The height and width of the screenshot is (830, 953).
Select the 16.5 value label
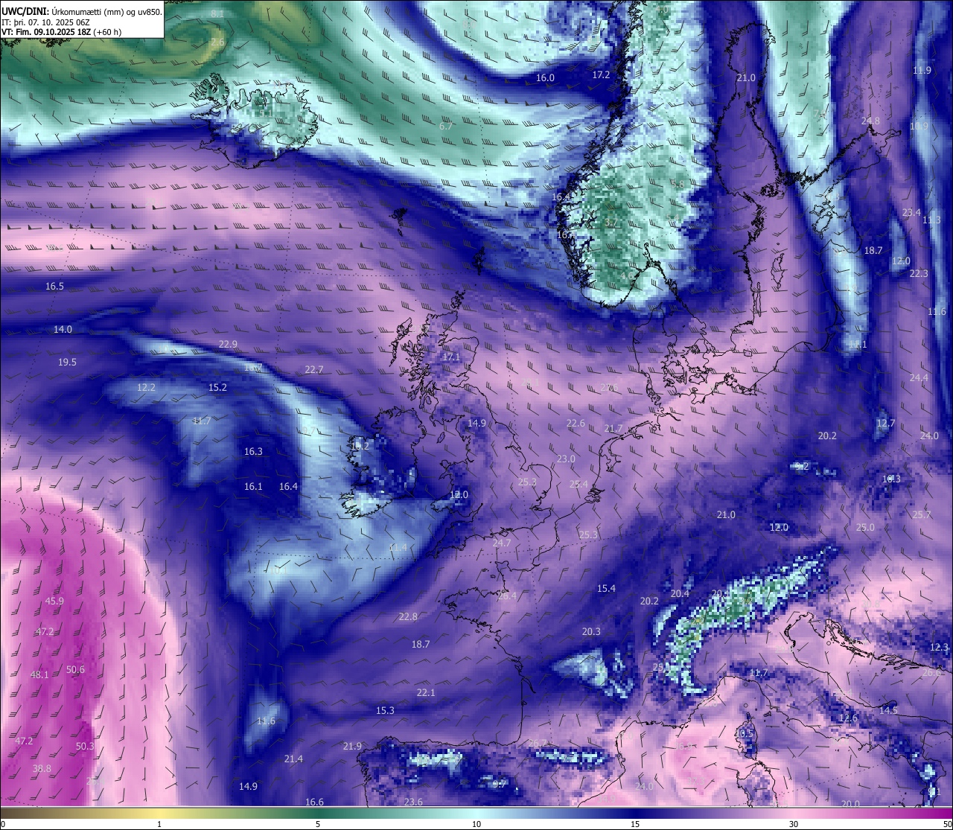tap(54, 287)
